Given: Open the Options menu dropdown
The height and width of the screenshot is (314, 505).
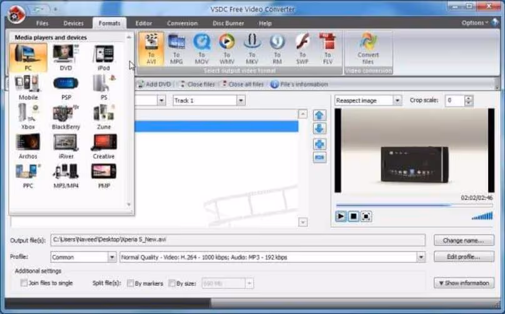Looking at the screenshot, I should pos(475,23).
